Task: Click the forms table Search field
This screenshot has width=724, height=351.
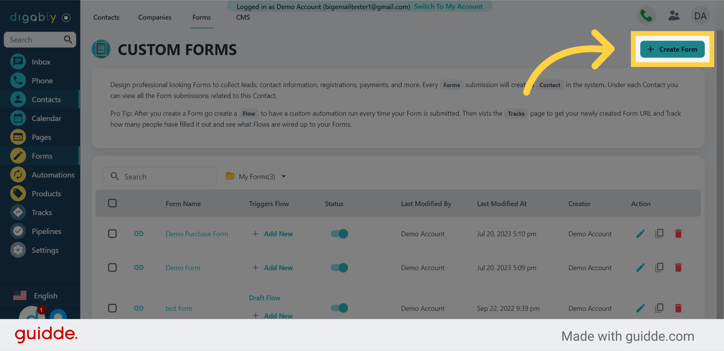Action: click(x=160, y=176)
